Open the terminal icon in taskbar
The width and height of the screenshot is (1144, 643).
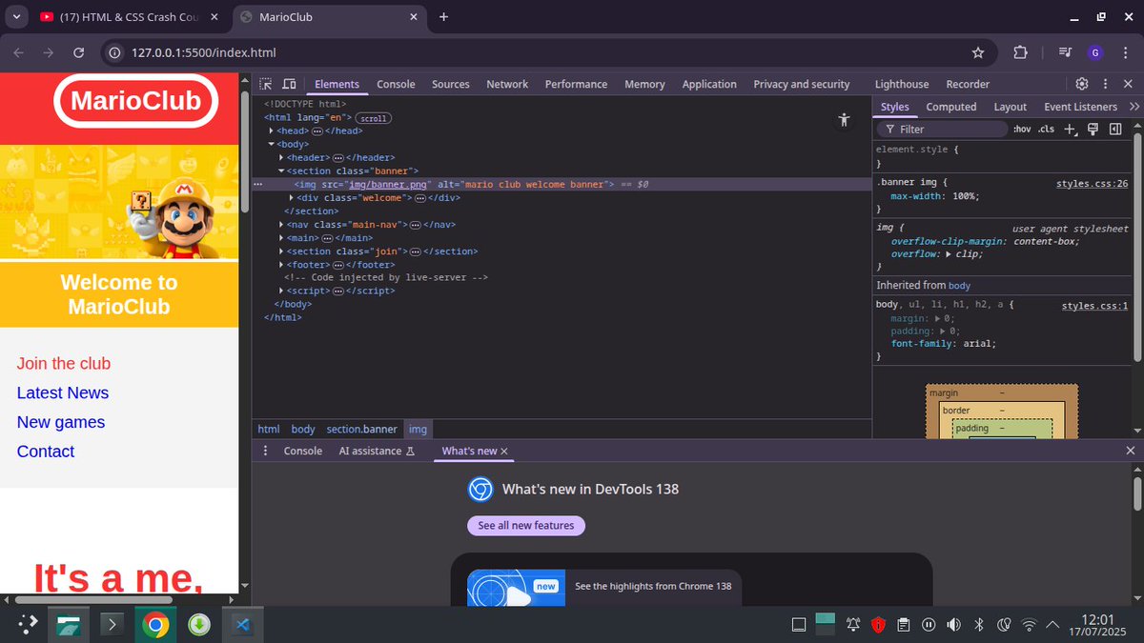coord(113,625)
